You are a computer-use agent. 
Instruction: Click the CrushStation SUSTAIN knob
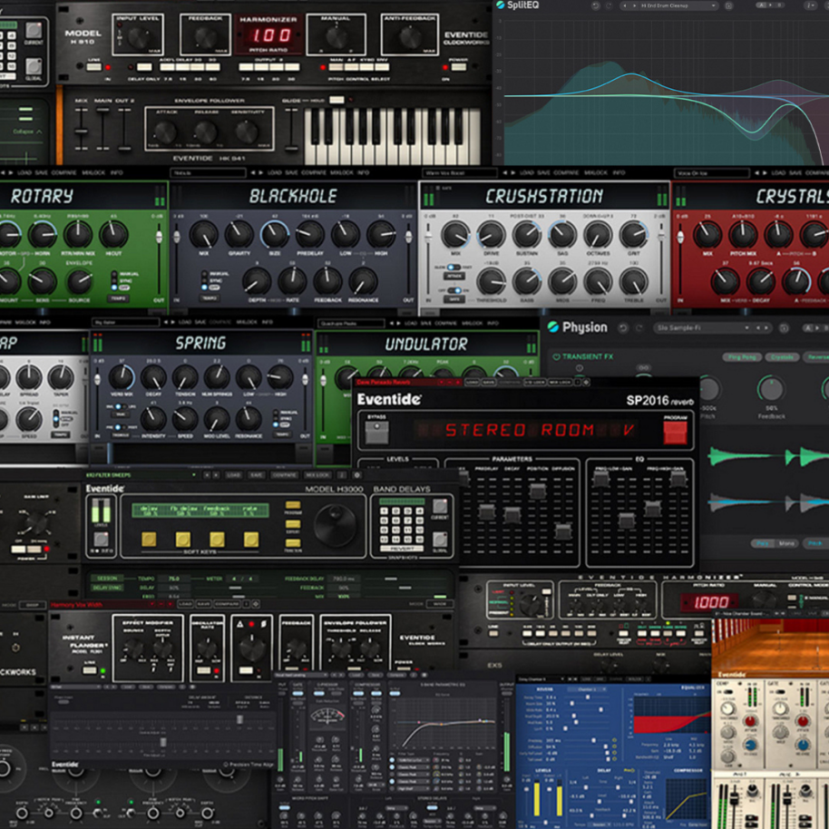tap(527, 235)
